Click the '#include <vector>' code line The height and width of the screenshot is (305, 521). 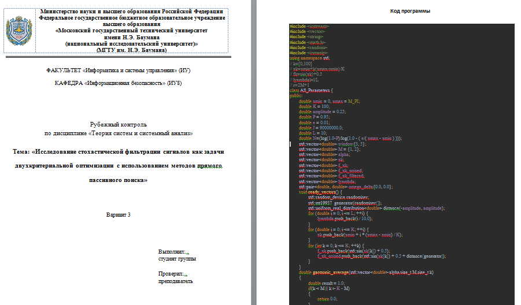[308, 31]
